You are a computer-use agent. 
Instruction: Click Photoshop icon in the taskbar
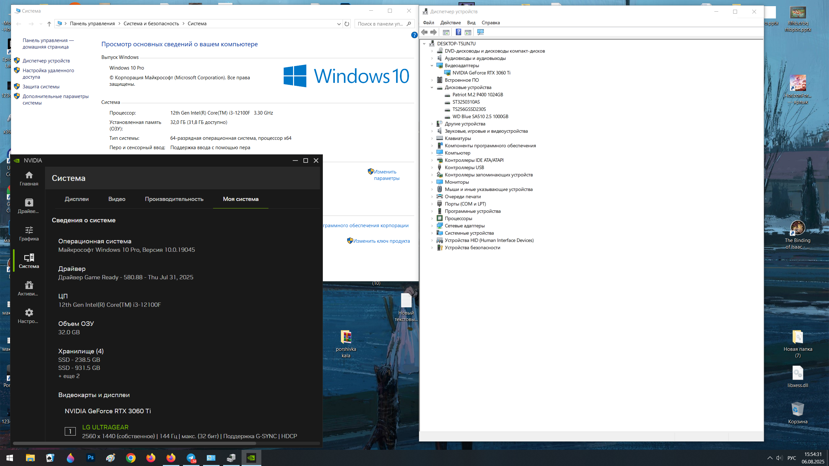[90, 458]
